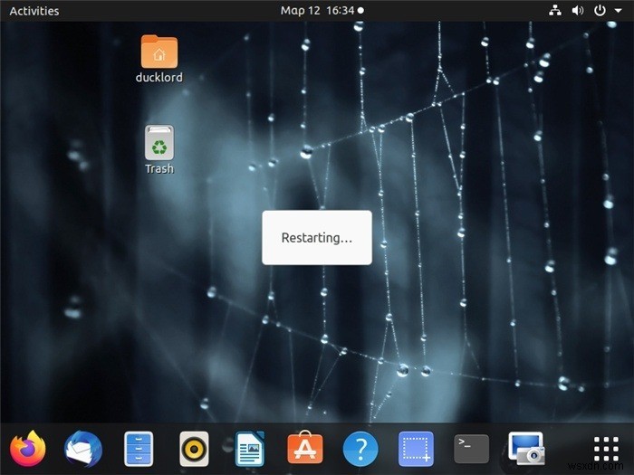Open Ubuntu Software store

coord(305,449)
